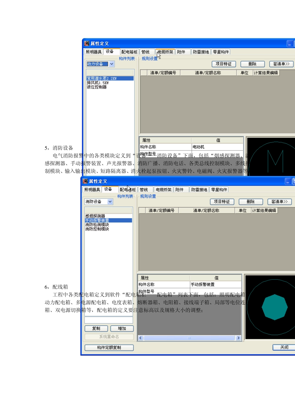Click the 复制 button
The image size is (295, 417).
96,329
